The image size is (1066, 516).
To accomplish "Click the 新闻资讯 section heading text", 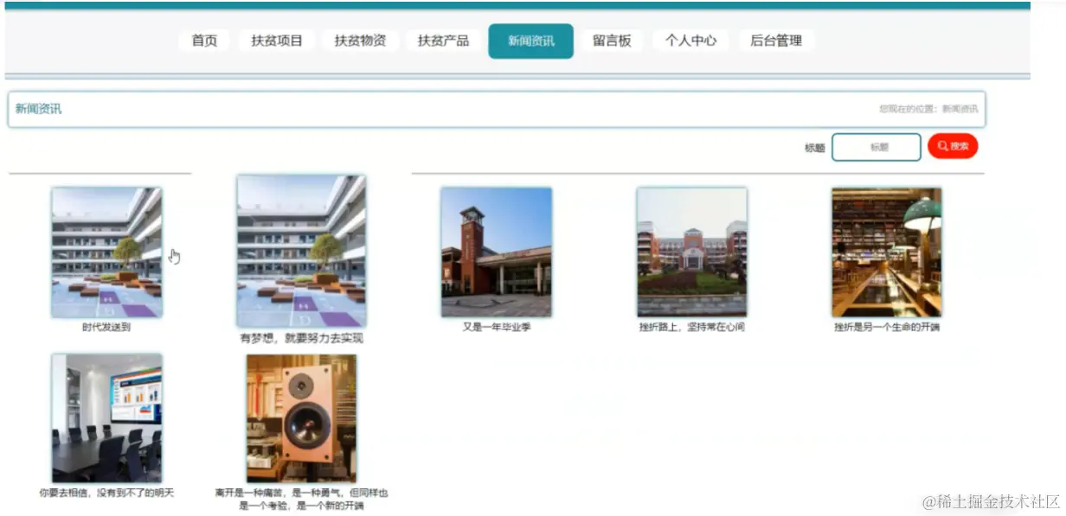I will (38, 109).
